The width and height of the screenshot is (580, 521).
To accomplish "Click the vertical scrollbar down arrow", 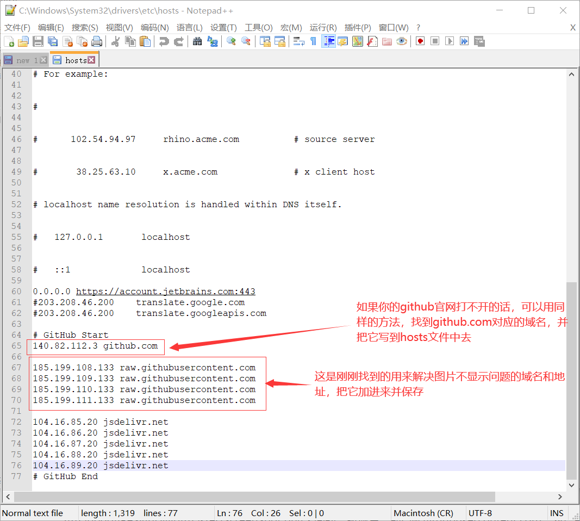I will (571, 485).
